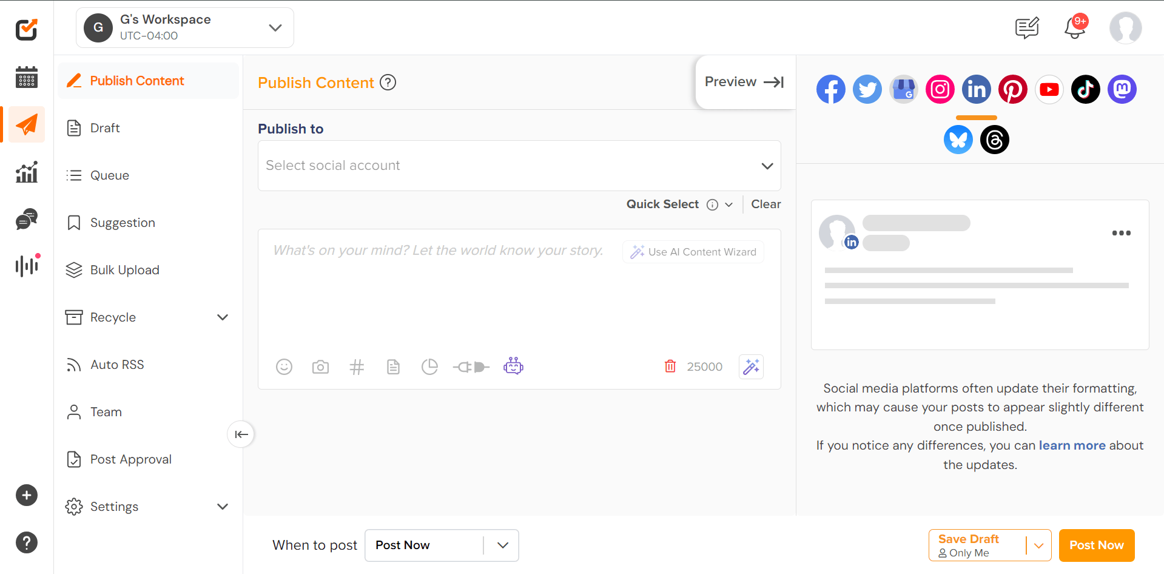Open the compose message icon in header

(x=1027, y=28)
